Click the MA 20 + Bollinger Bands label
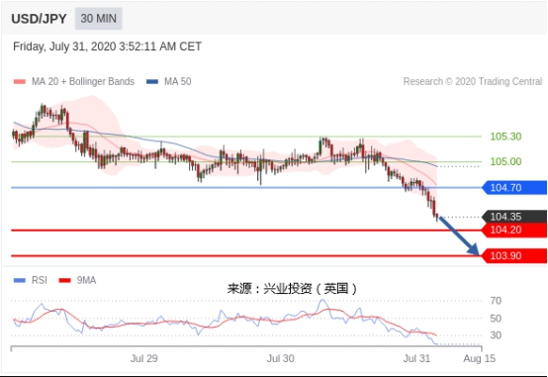Viewport: 548px width, 377px height. click(83, 81)
